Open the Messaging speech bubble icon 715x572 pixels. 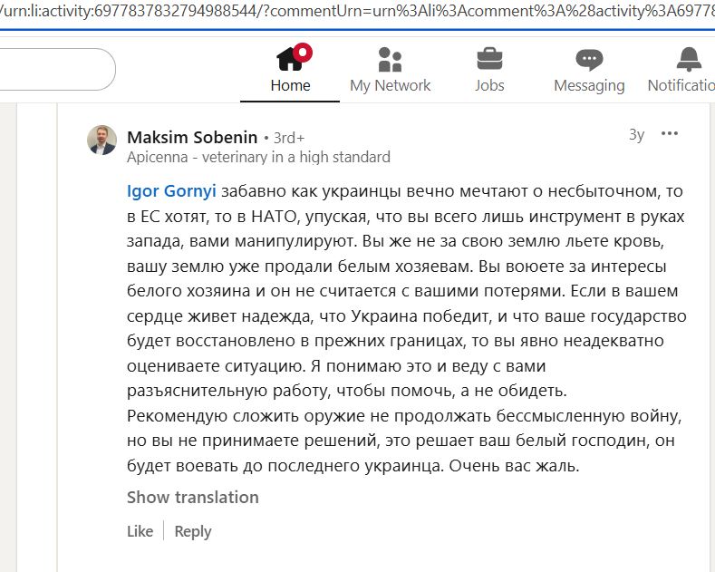coord(589,60)
